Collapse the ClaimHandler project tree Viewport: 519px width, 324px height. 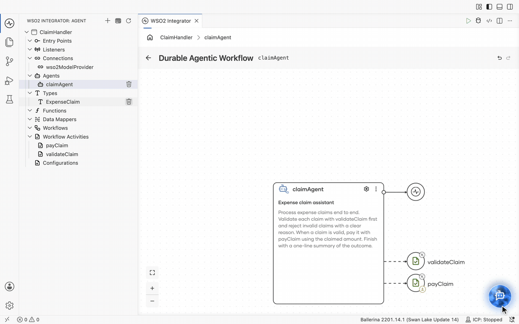tap(27, 32)
